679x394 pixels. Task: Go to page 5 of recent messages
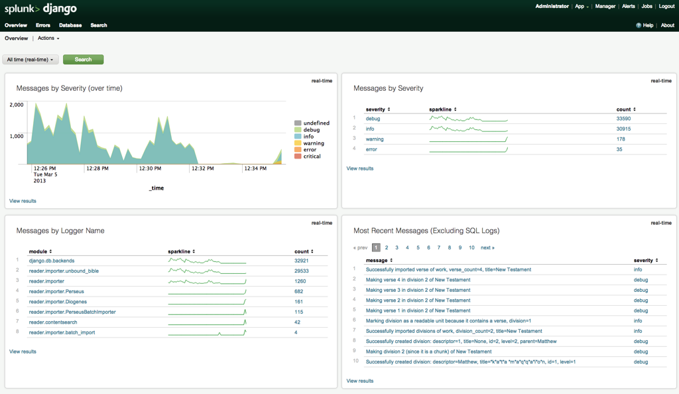pyautogui.click(x=418, y=247)
